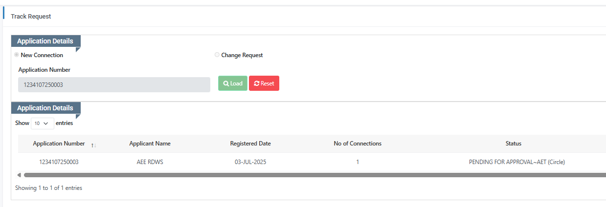
Task: Click the Application Number input field
Action: pos(114,84)
